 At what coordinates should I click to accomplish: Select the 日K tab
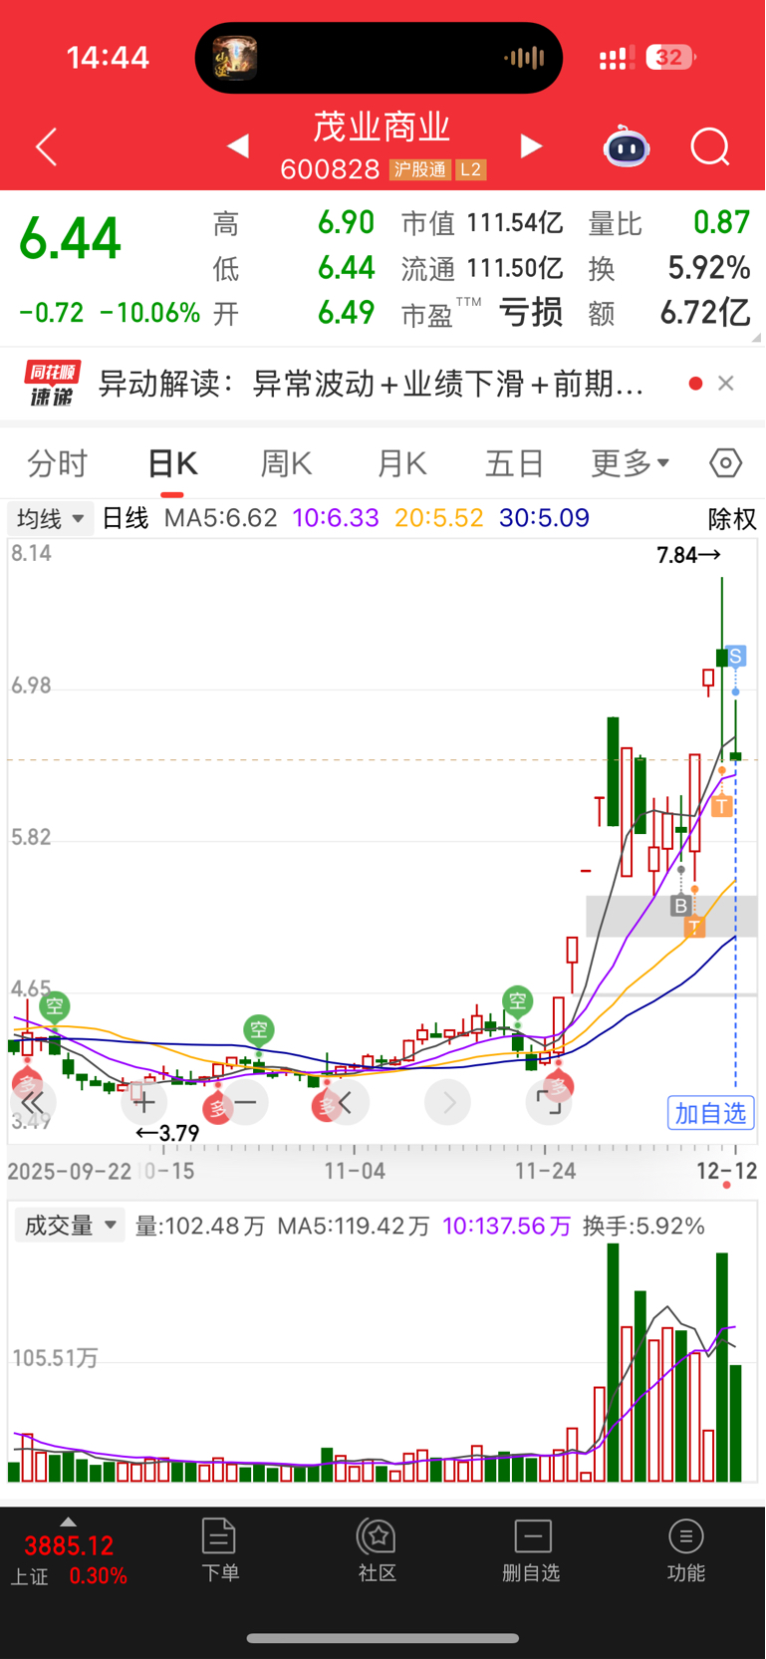(x=172, y=463)
